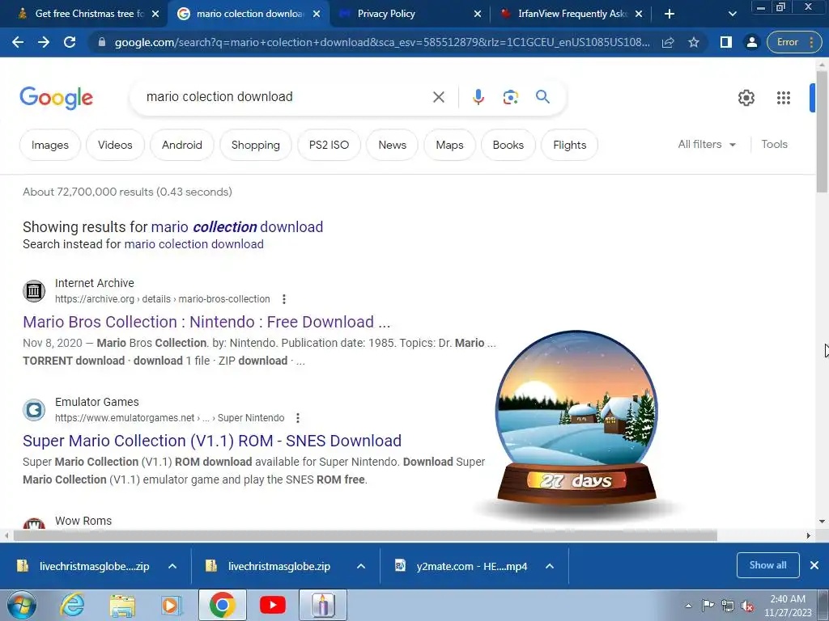Click the 27 days snow globe widget
The image size is (829, 621).
click(576, 420)
